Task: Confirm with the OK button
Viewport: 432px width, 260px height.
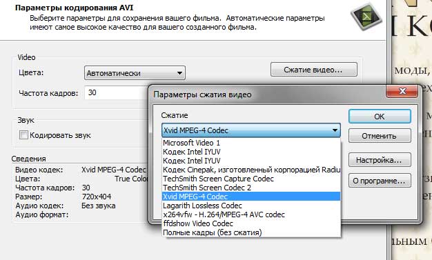Action: pos(380,117)
